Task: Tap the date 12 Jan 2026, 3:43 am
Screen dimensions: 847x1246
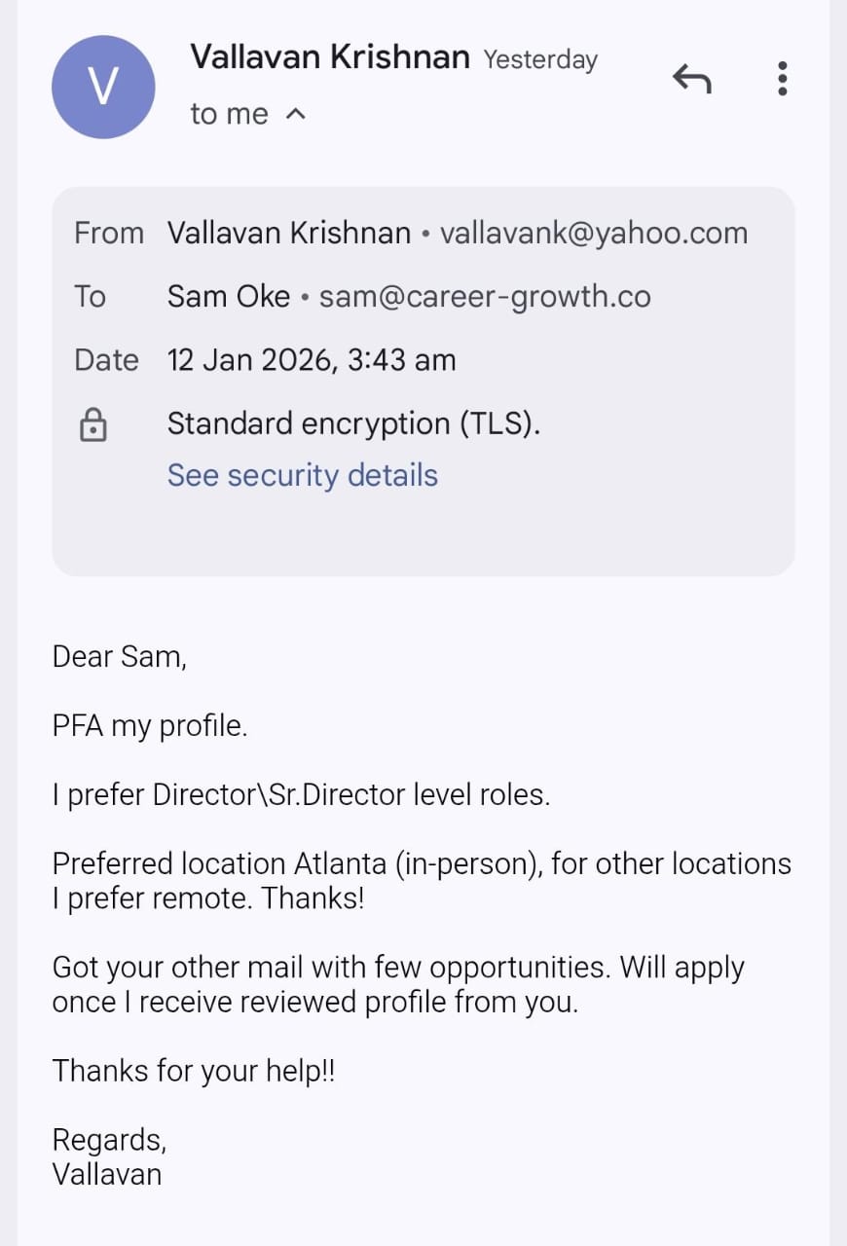Action: pyautogui.click(x=312, y=360)
